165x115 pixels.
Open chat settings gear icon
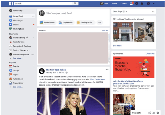point(158,113)
